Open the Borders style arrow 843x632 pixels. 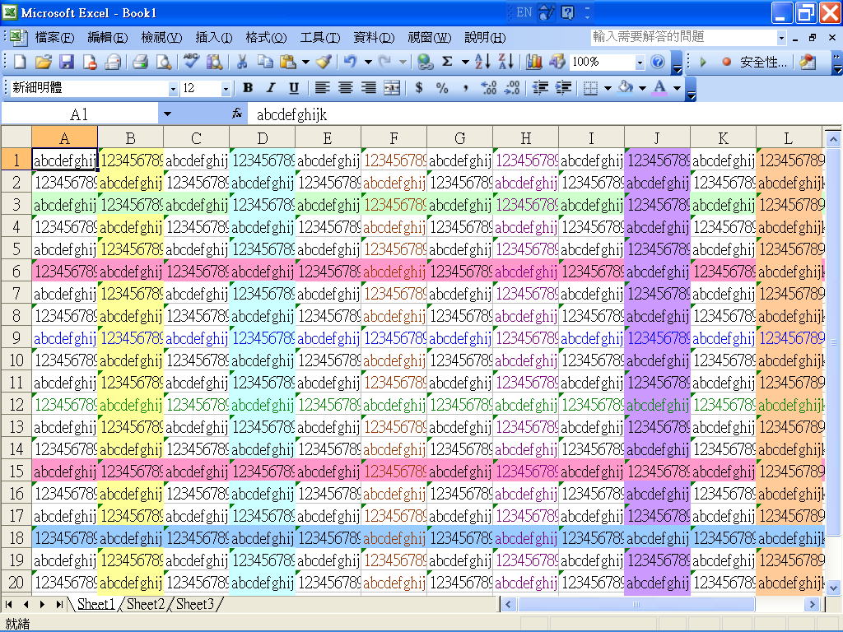click(608, 88)
